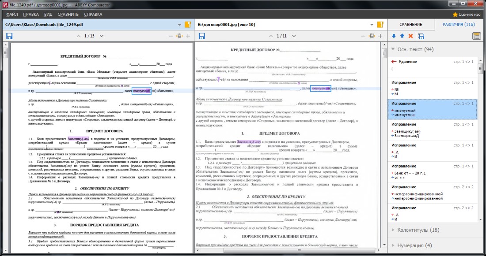Zoom out the right document pane
486x256 pixels.
point(363,36)
